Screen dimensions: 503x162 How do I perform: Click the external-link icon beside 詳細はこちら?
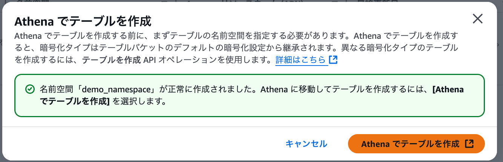[x=333, y=60]
